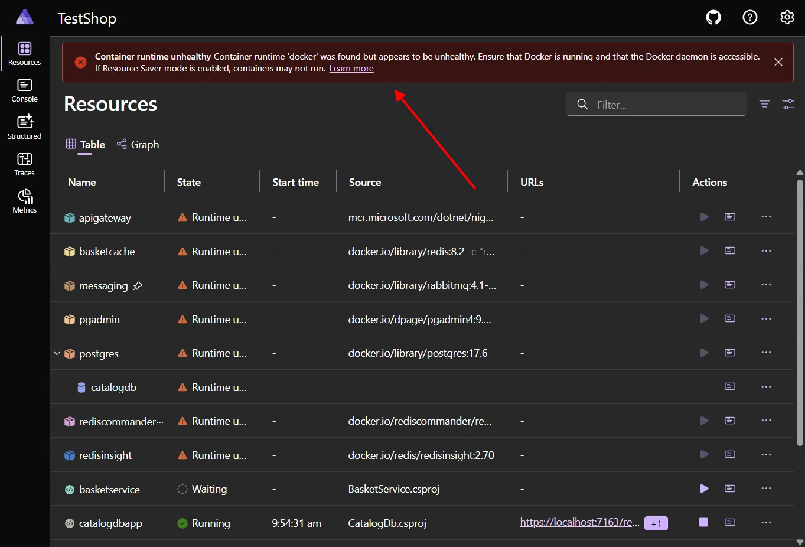This screenshot has height=547, width=805.
Task: Open the actions menu for messaging resource
Action: click(766, 284)
